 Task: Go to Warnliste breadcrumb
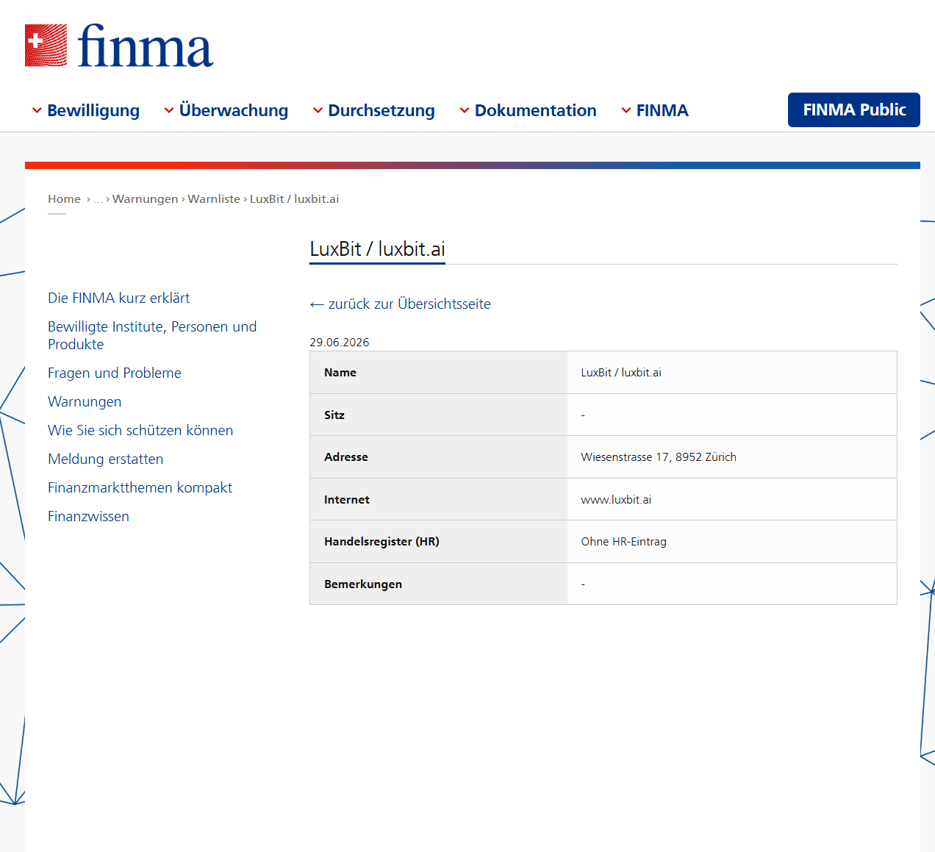pos(214,199)
